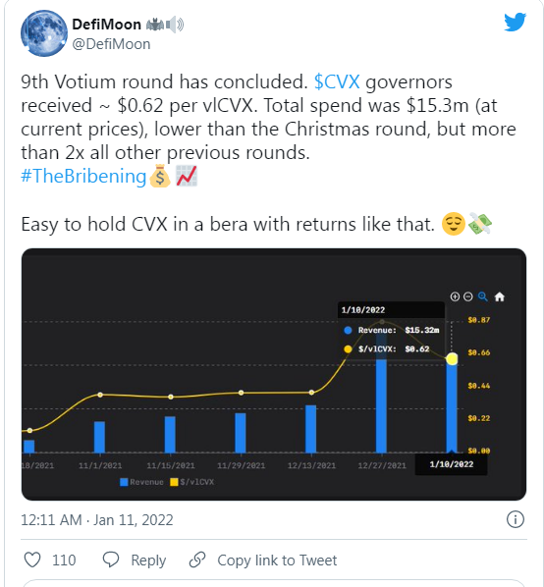Open DefiMoon's moon profile avatar

tap(44, 33)
